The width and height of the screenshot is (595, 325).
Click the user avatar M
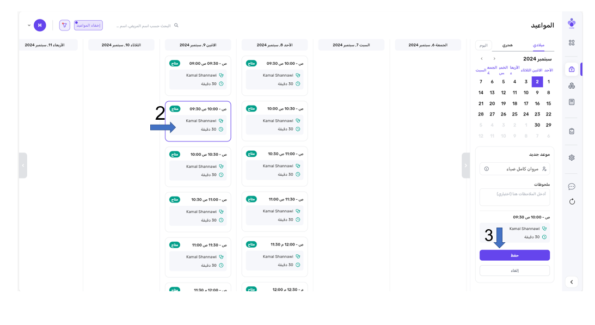(x=40, y=25)
